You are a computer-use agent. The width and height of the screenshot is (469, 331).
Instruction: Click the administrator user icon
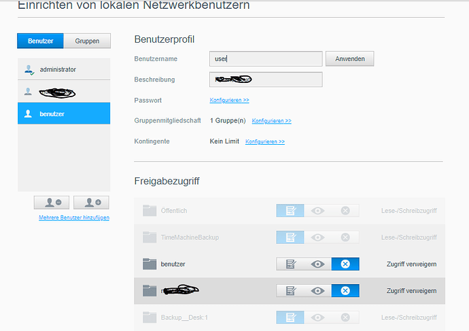click(x=29, y=70)
